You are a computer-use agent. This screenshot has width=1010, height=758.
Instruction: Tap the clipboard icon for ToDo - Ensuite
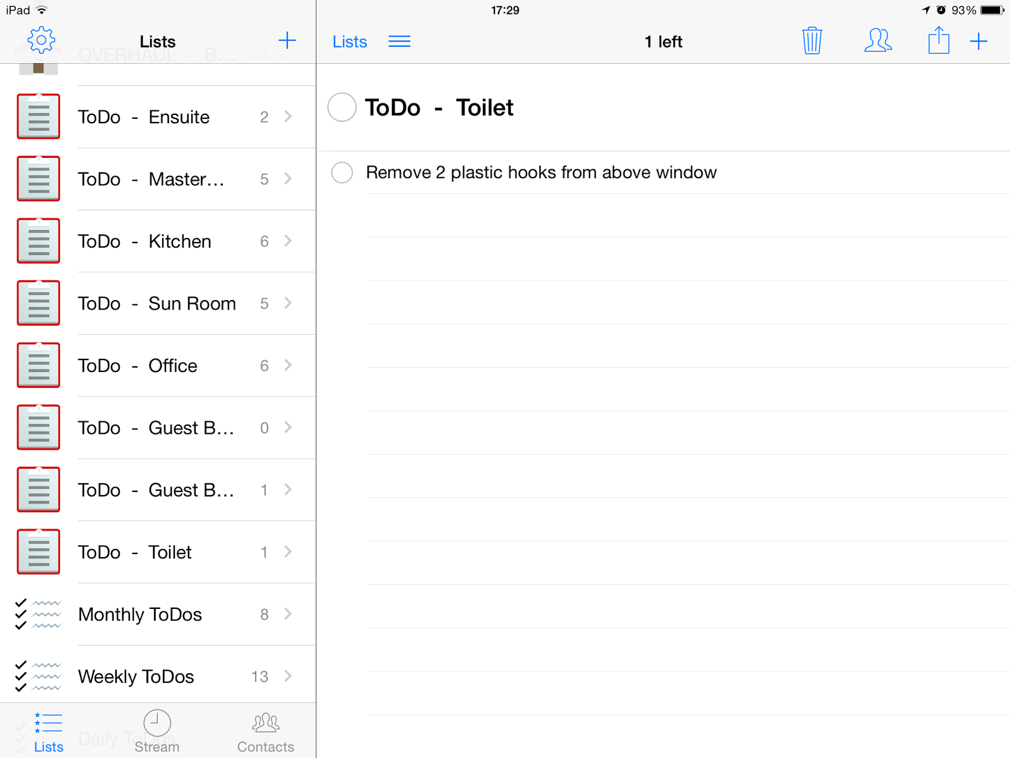click(39, 116)
